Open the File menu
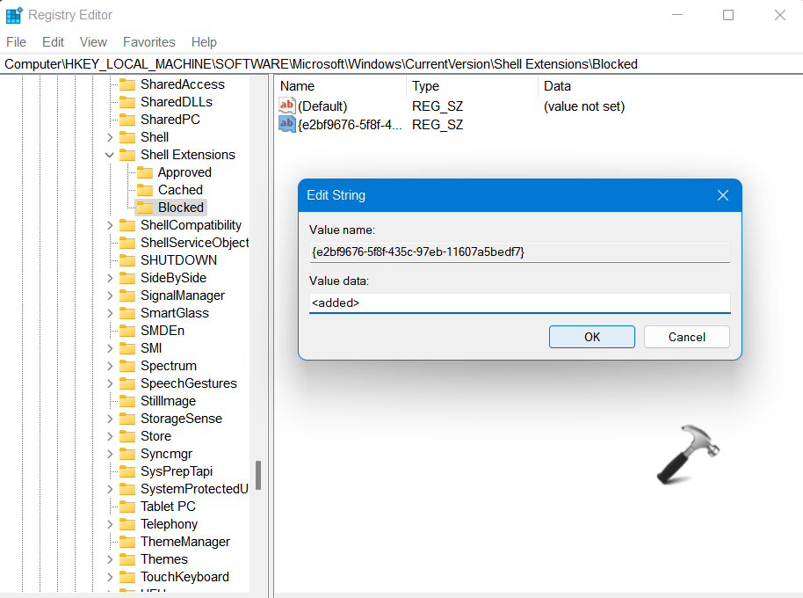 16,42
